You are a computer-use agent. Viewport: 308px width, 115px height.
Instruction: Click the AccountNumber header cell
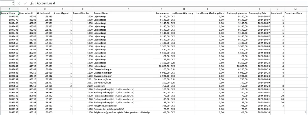click(83, 13)
